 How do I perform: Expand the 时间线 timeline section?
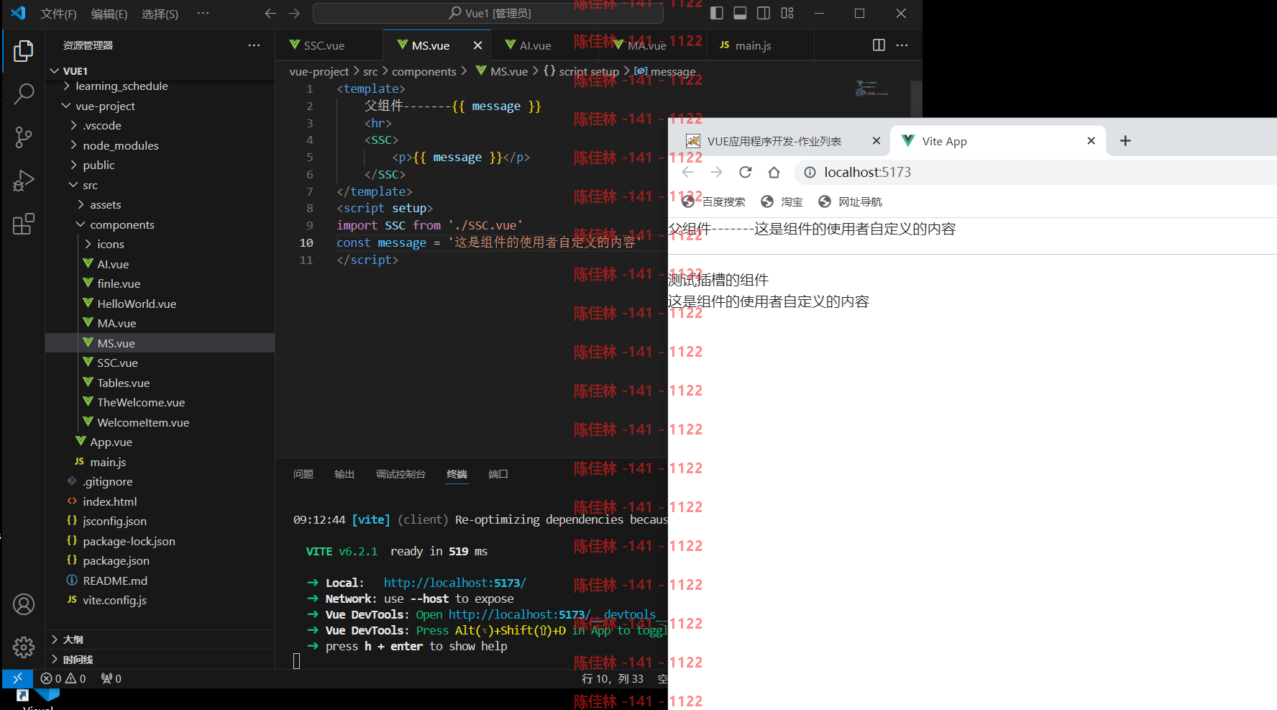pos(160,659)
